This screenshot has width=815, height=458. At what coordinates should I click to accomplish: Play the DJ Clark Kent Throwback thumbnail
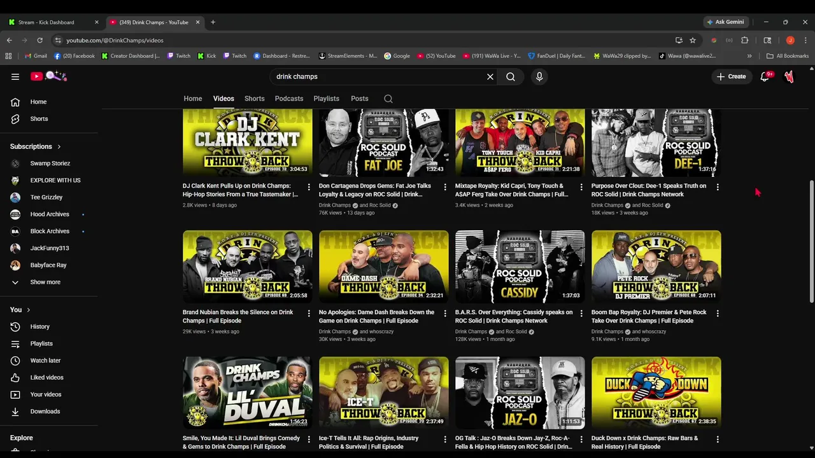[248, 142]
